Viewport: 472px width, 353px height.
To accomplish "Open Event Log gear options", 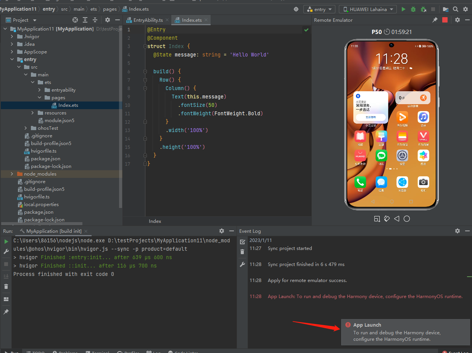I will (458, 231).
